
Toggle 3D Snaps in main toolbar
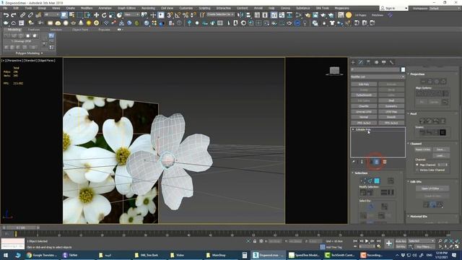[170, 14]
